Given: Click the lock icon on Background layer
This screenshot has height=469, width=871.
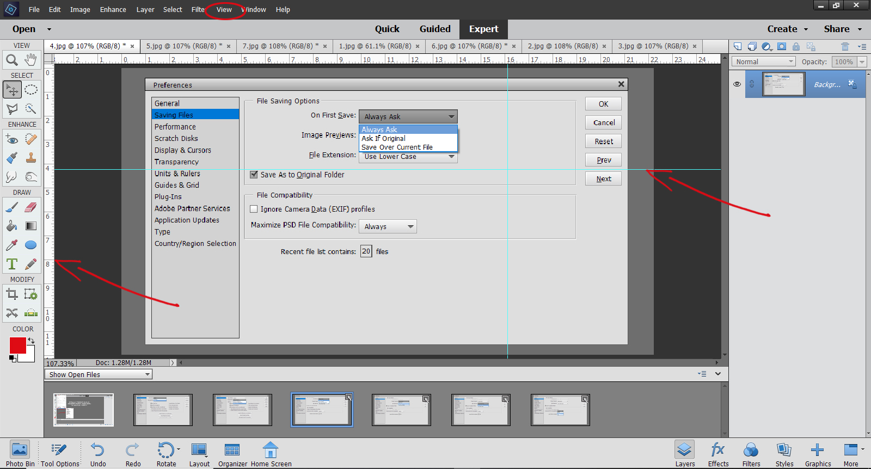Looking at the screenshot, I should point(852,84).
